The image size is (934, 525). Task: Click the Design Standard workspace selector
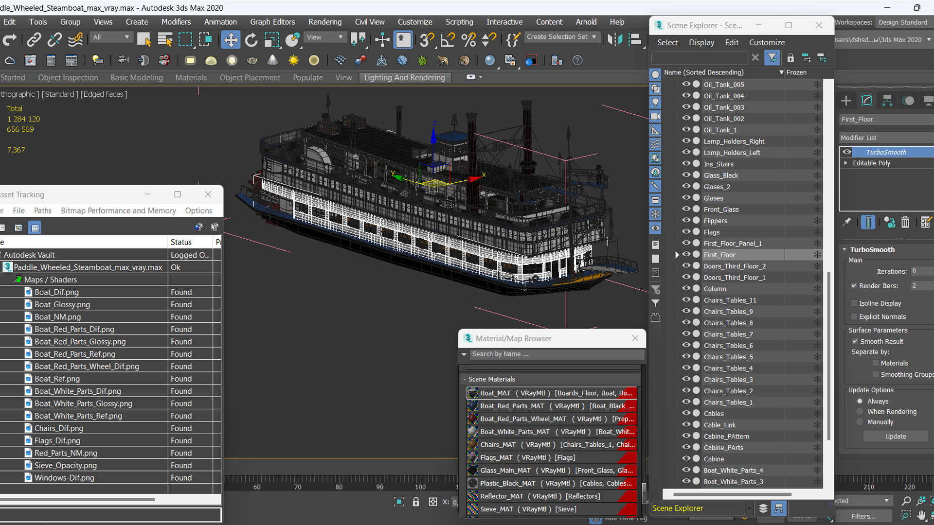[904, 22]
